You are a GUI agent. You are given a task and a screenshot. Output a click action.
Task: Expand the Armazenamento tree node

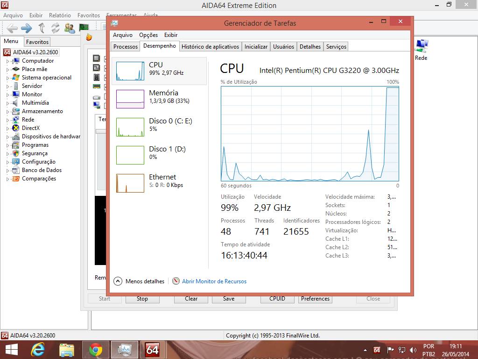(7, 111)
